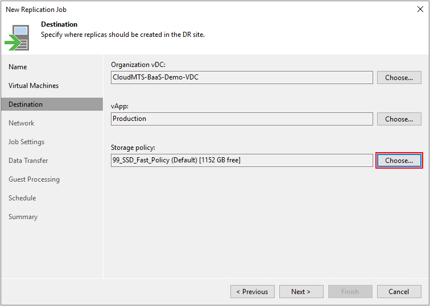This screenshot has width=430, height=306.
Task: Choose an Organization vDC
Action: point(399,78)
